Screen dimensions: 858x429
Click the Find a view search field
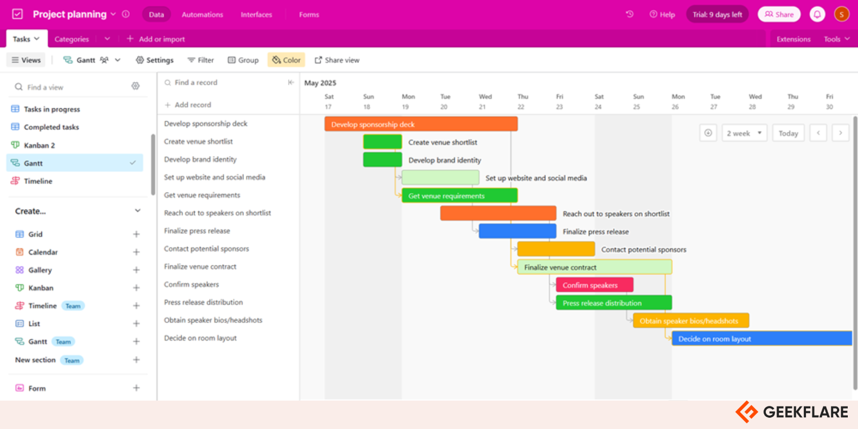coord(72,87)
